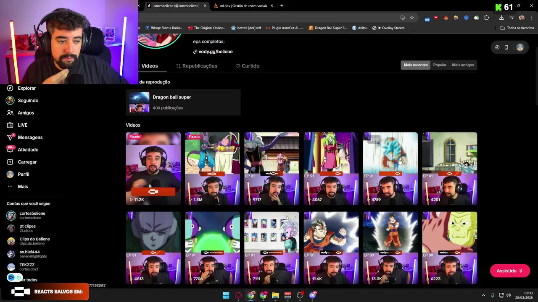
Task: Open followed account Clips do Beliene
Action: coord(28,241)
